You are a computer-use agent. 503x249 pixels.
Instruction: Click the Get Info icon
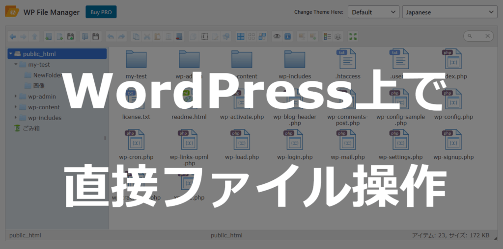coord(288,36)
